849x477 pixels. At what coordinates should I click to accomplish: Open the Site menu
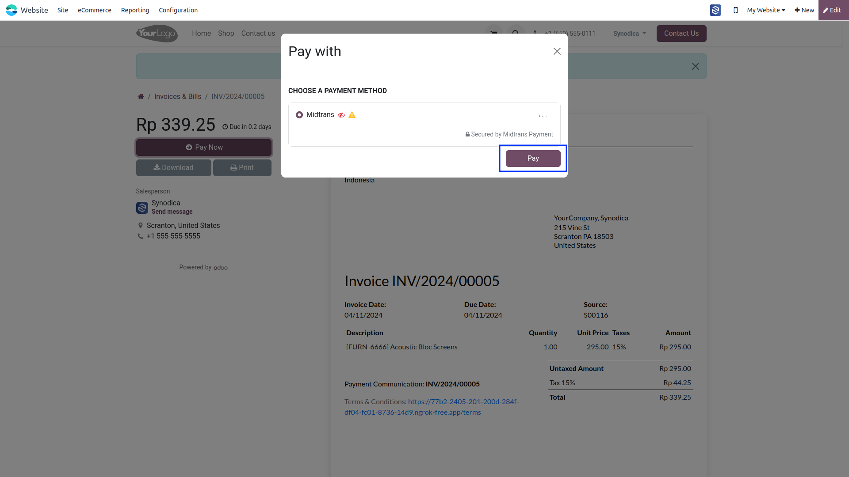63,10
